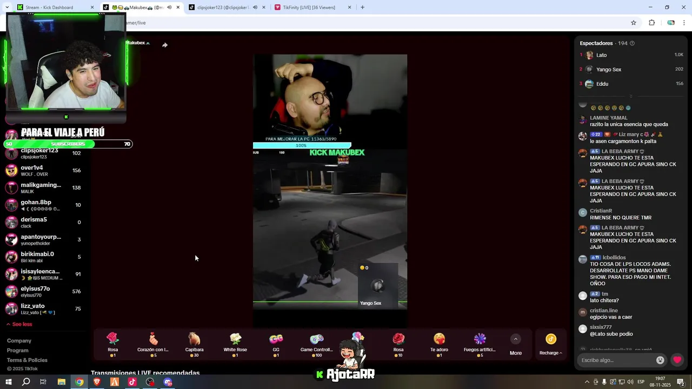Image resolution: width=692 pixels, height=389 pixels.
Task: Click the Chrome profile avatar icon
Action: [671, 23]
